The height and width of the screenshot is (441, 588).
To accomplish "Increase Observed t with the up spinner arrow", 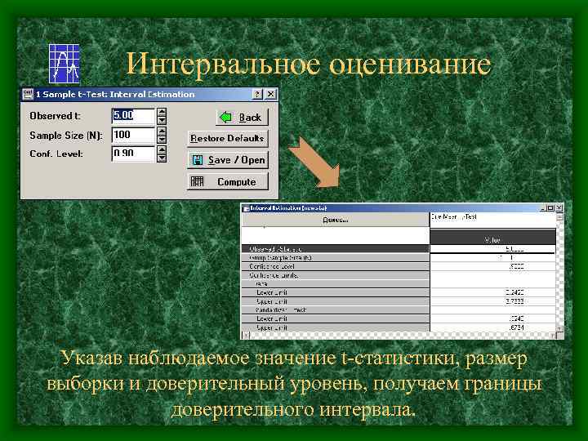I will (x=162, y=112).
